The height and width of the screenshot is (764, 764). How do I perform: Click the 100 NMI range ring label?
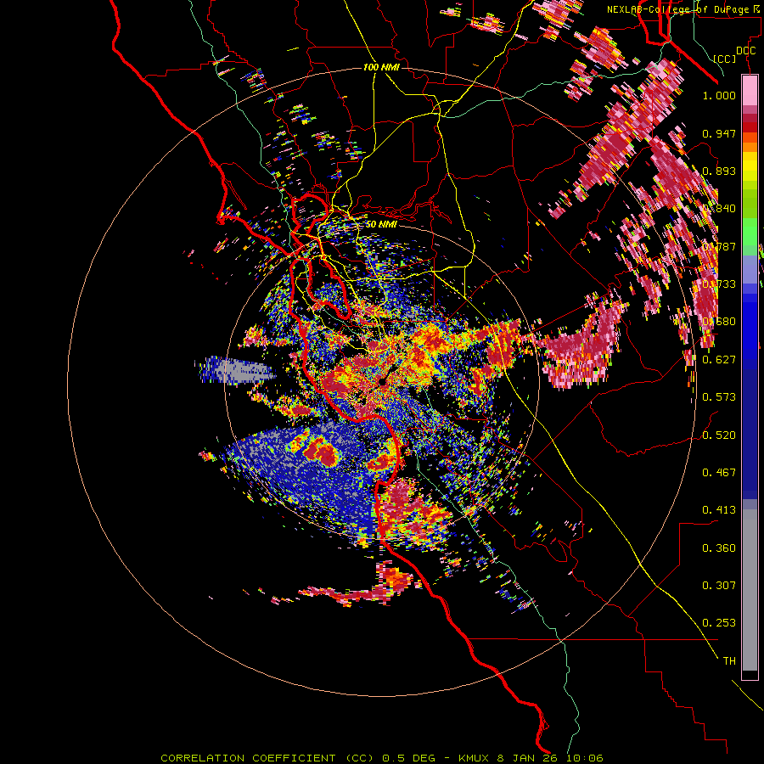[x=381, y=67]
